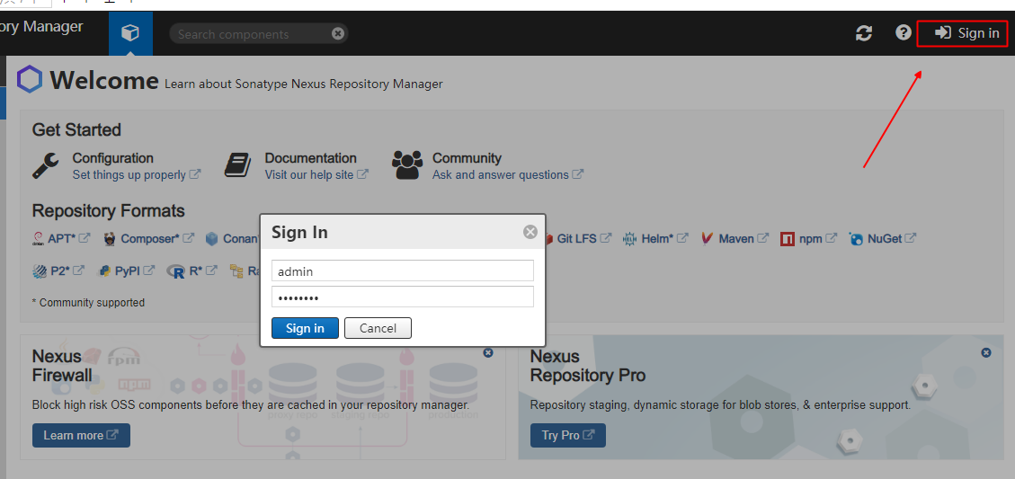The image size is (1015, 479).
Task: Open the Git LFS format link
Action: point(583,238)
